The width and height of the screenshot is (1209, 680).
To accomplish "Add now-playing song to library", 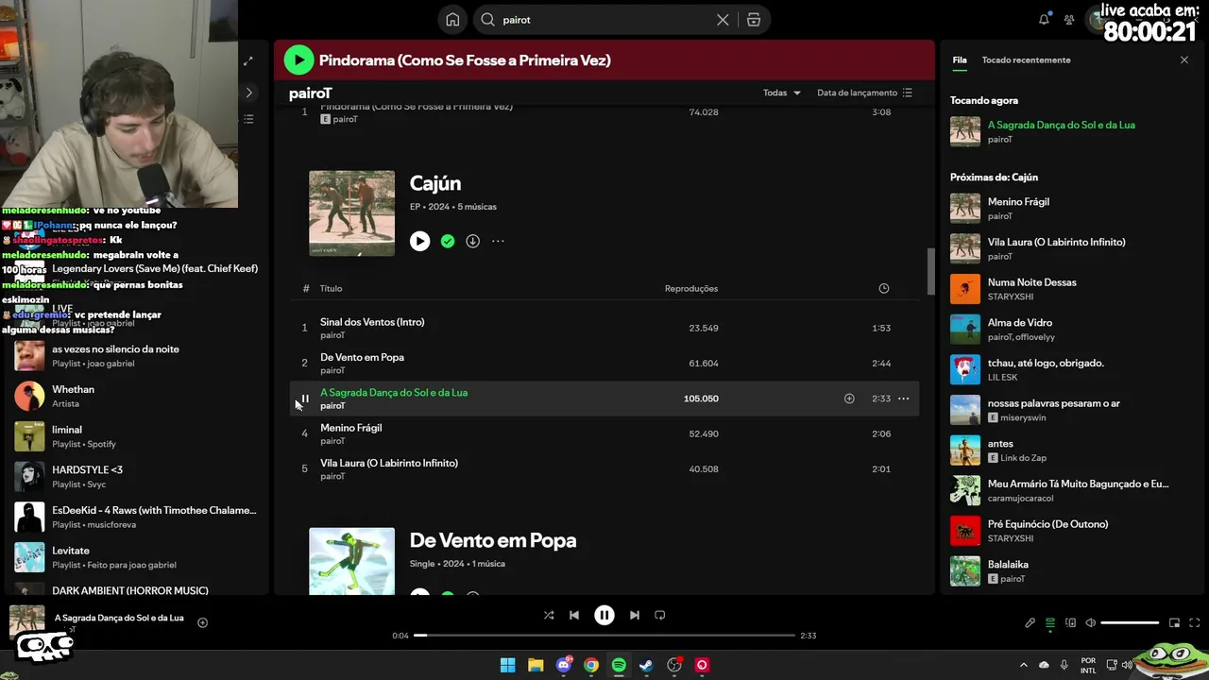I will click(202, 622).
